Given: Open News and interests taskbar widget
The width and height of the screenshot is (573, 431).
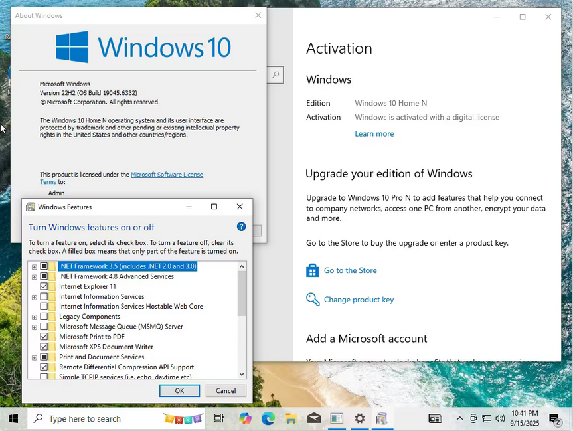Looking at the screenshot, I should [436, 418].
